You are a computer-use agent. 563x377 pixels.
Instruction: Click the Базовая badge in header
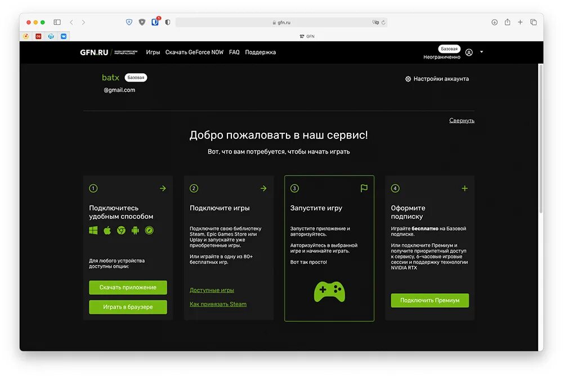(449, 49)
